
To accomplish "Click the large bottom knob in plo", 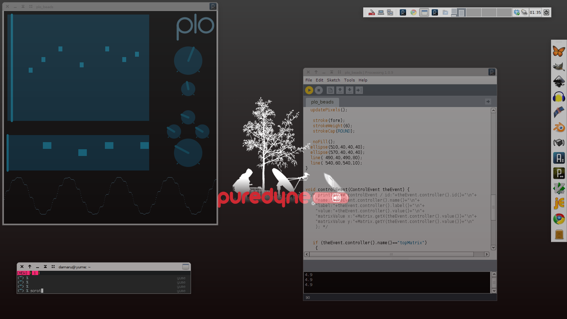I will tap(188, 153).
